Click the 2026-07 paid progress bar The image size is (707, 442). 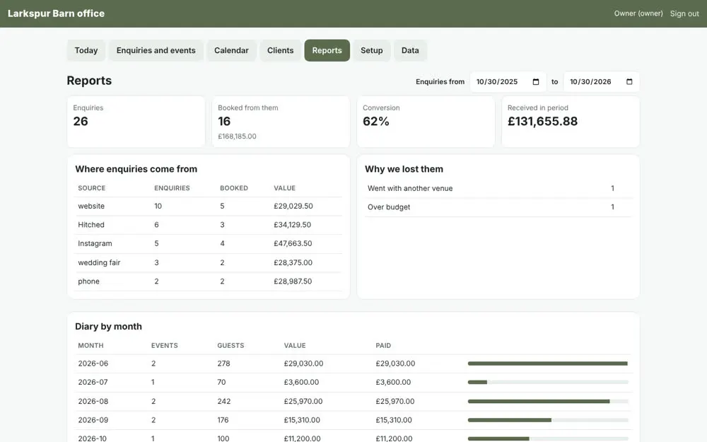[548, 382]
